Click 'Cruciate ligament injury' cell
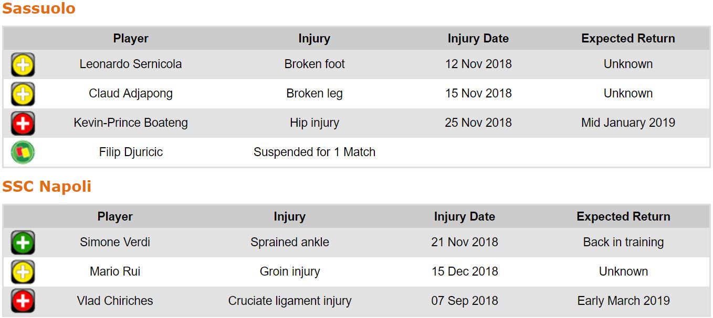713x318 pixels. (289, 301)
